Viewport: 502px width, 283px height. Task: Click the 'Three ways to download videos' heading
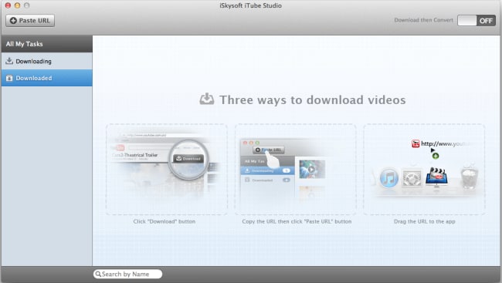[x=313, y=99]
